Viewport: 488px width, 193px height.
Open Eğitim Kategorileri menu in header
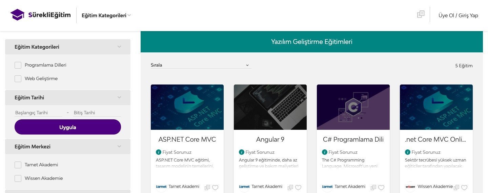click(106, 15)
